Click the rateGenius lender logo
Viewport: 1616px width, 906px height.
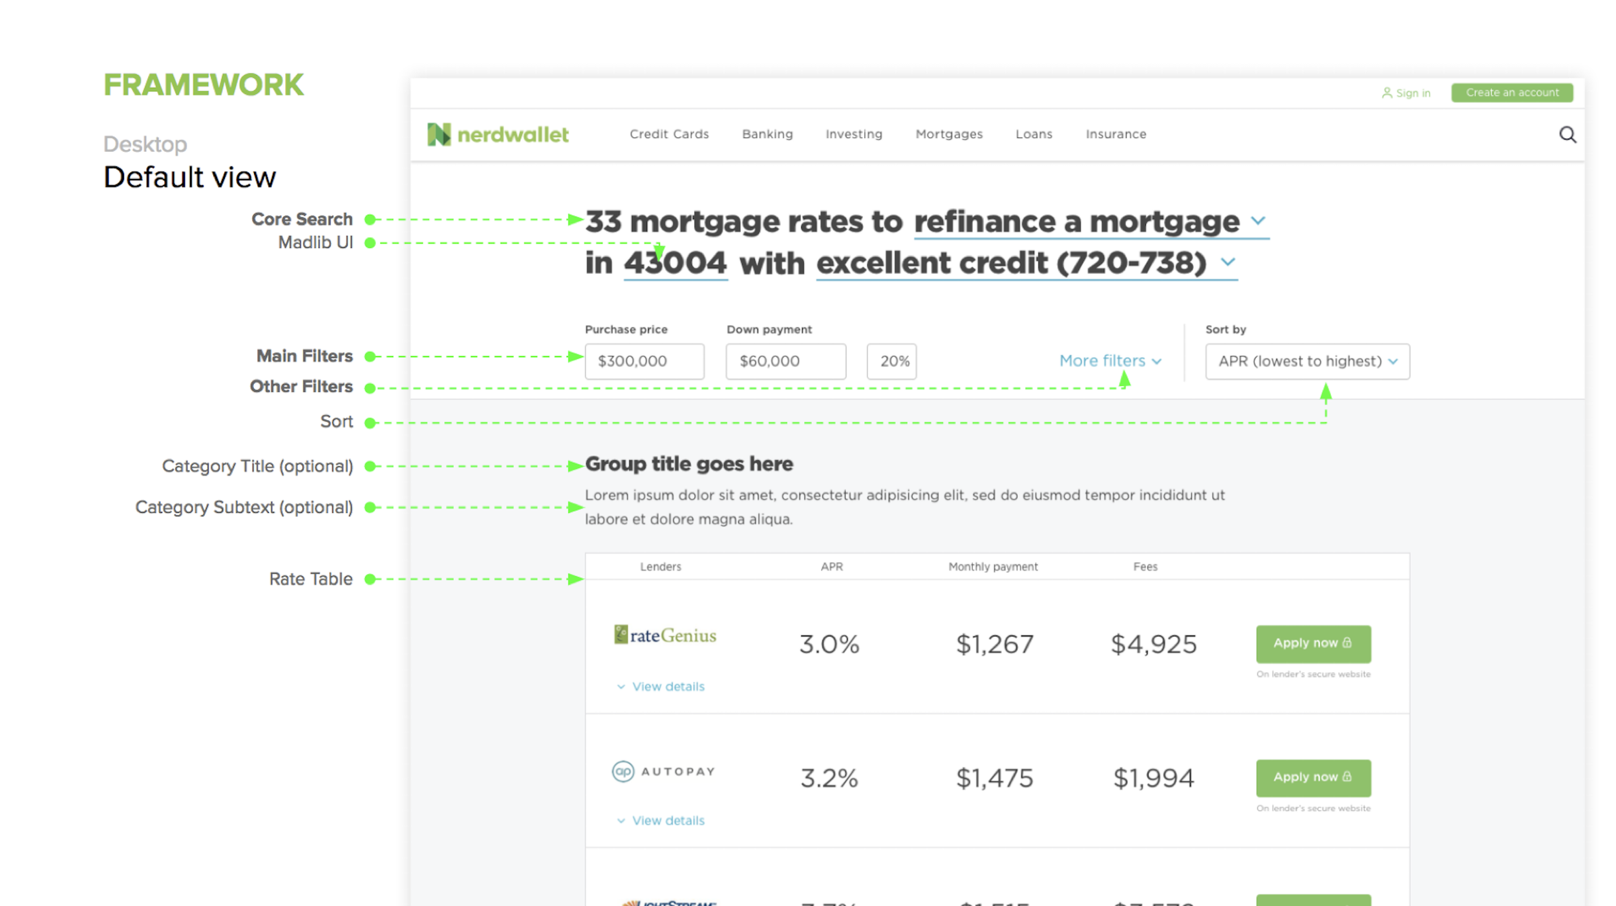(x=664, y=635)
